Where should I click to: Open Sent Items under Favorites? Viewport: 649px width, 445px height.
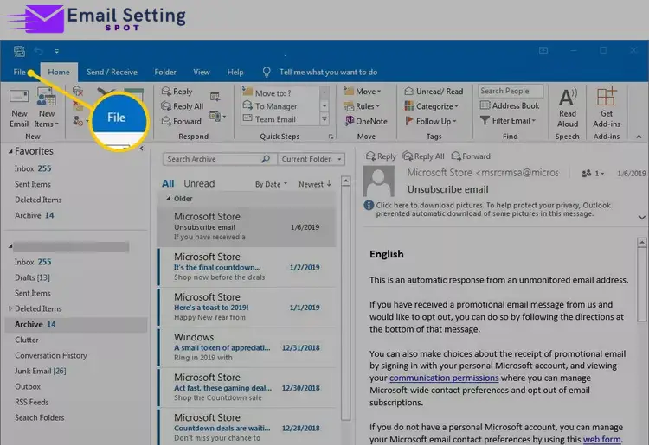coord(33,184)
